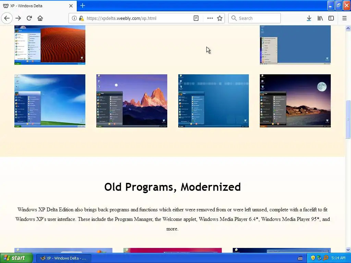This screenshot has width=351, height=263.
Task: Click the 5:14 AM system clock
Action: (338, 258)
